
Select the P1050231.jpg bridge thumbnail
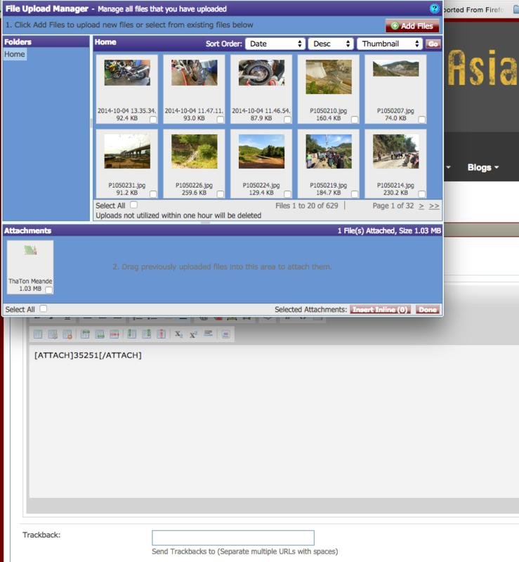[127, 152]
